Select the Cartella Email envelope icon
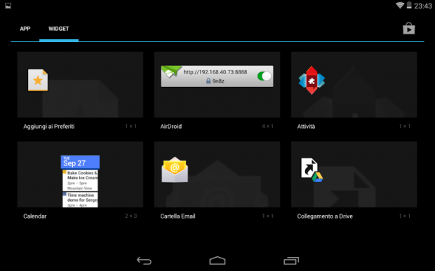Viewport: 435px width, 271px height. click(175, 169)
